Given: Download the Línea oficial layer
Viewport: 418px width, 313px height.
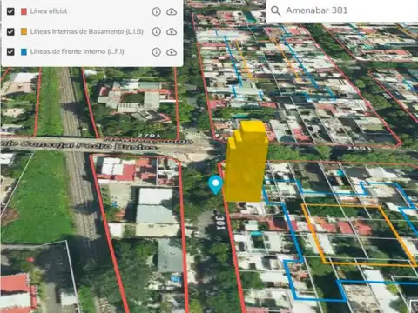Looking at the screenshot, I should (x=172, y=11).
